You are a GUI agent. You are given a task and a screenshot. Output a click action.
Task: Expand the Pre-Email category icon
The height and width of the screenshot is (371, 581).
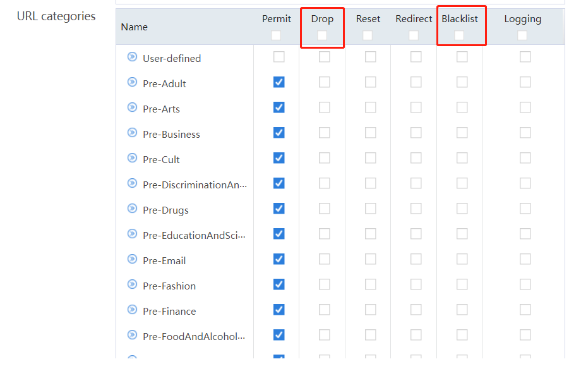[132, 258]
